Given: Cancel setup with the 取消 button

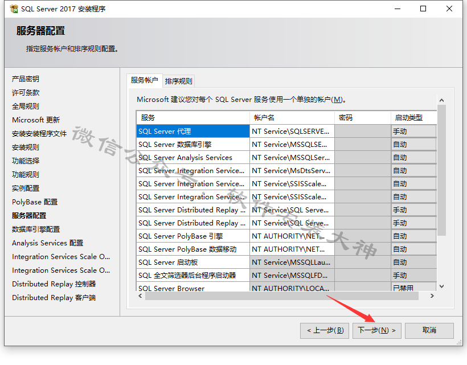Looking at the screenshot, I should point(429,330).
